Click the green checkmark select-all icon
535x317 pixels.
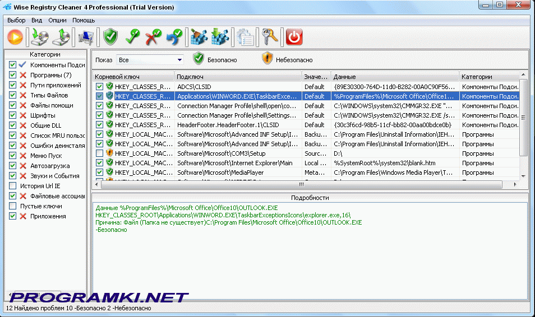[133, 37]
